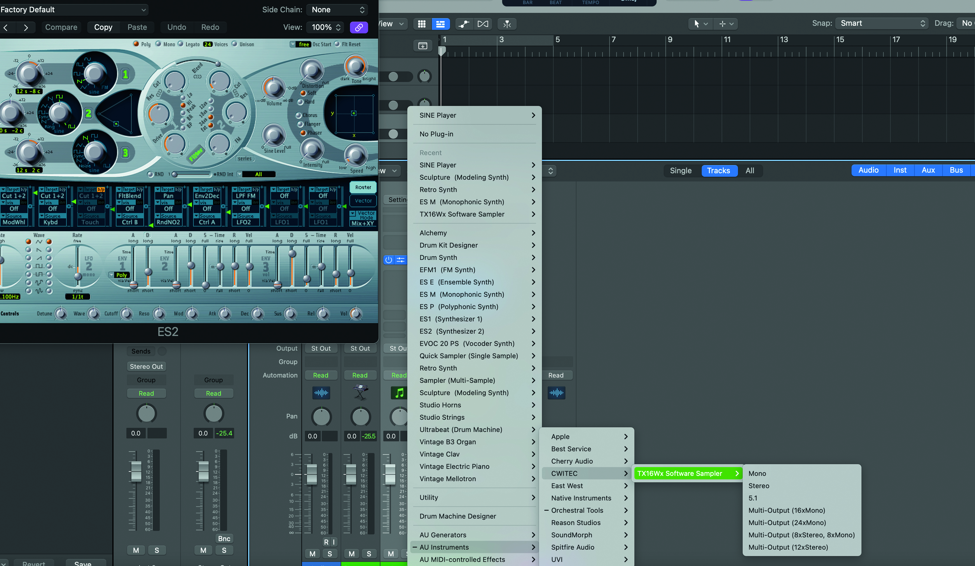Click the flex crossfade toolbar icon
The height and width of the screenshot is (566, 975).
pyautogui.click(x=483, y=24)
